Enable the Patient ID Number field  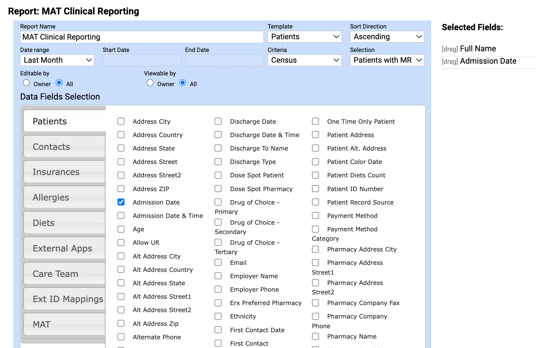pyautogui.click(x=315, y=188)
